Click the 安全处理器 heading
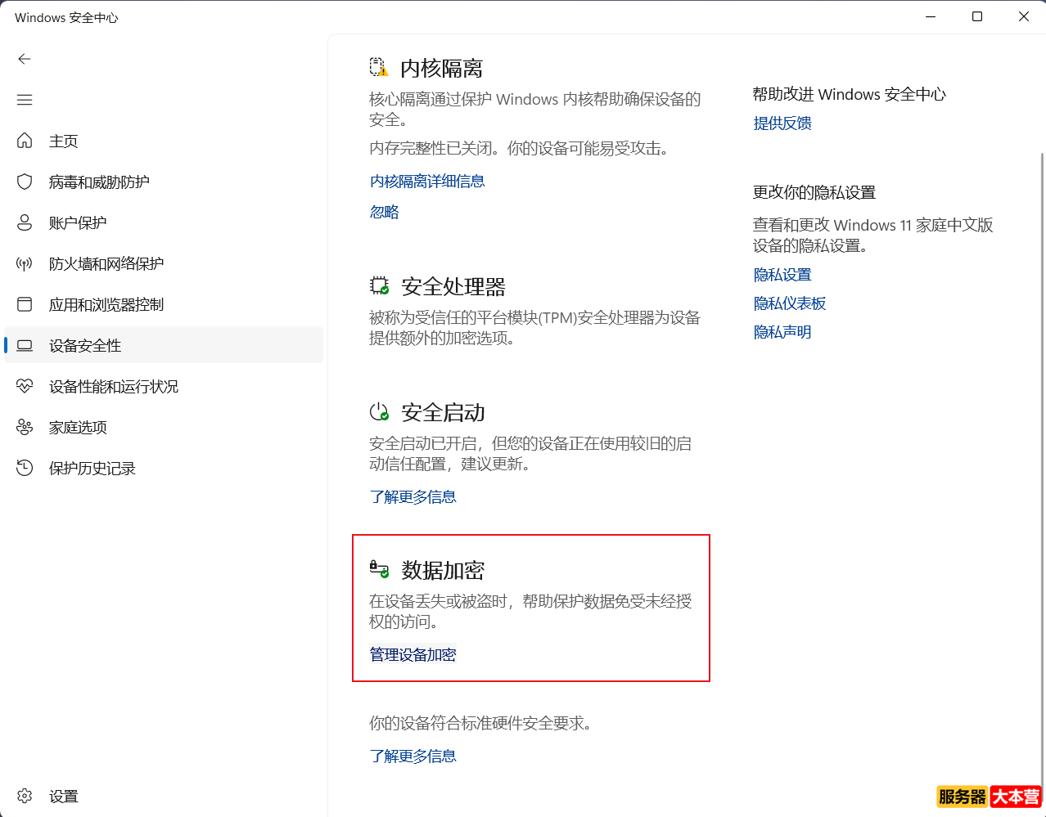This screenshot has width=1046, height=817. pyautogui.click(x=453, y=287)
